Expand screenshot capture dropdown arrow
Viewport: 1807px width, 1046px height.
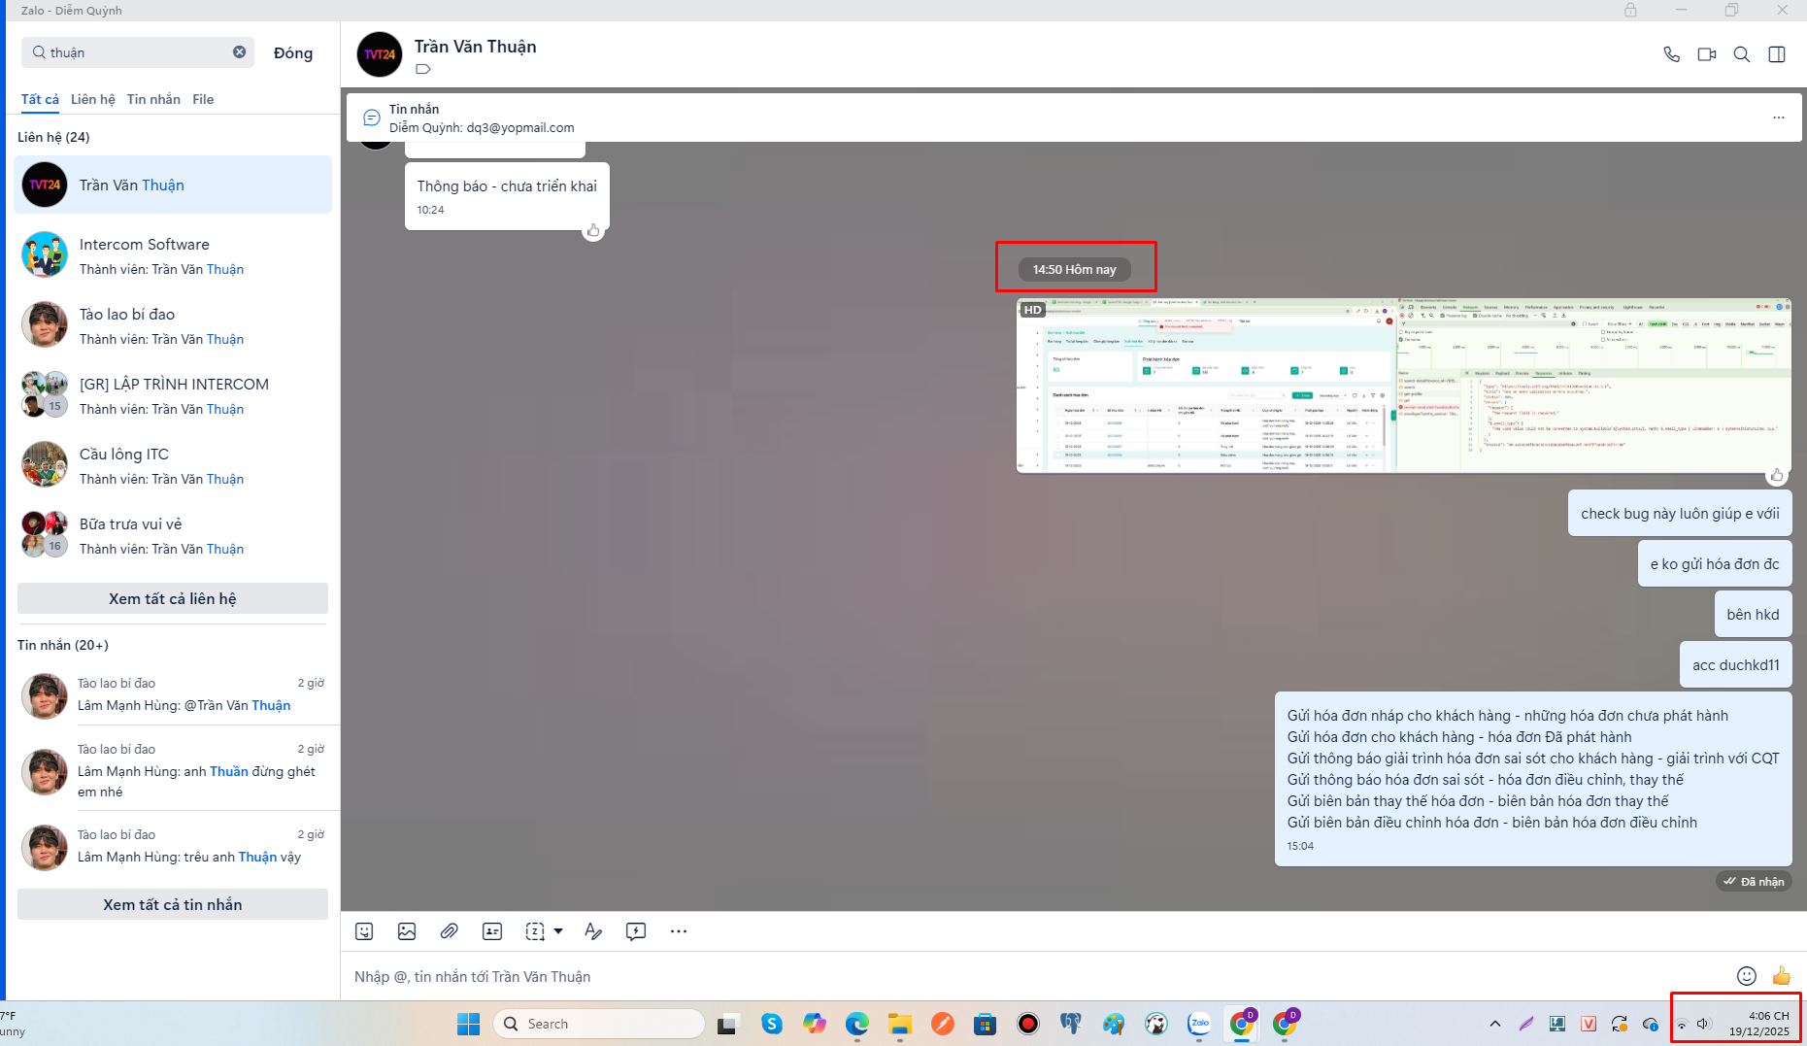click(558, 931)
